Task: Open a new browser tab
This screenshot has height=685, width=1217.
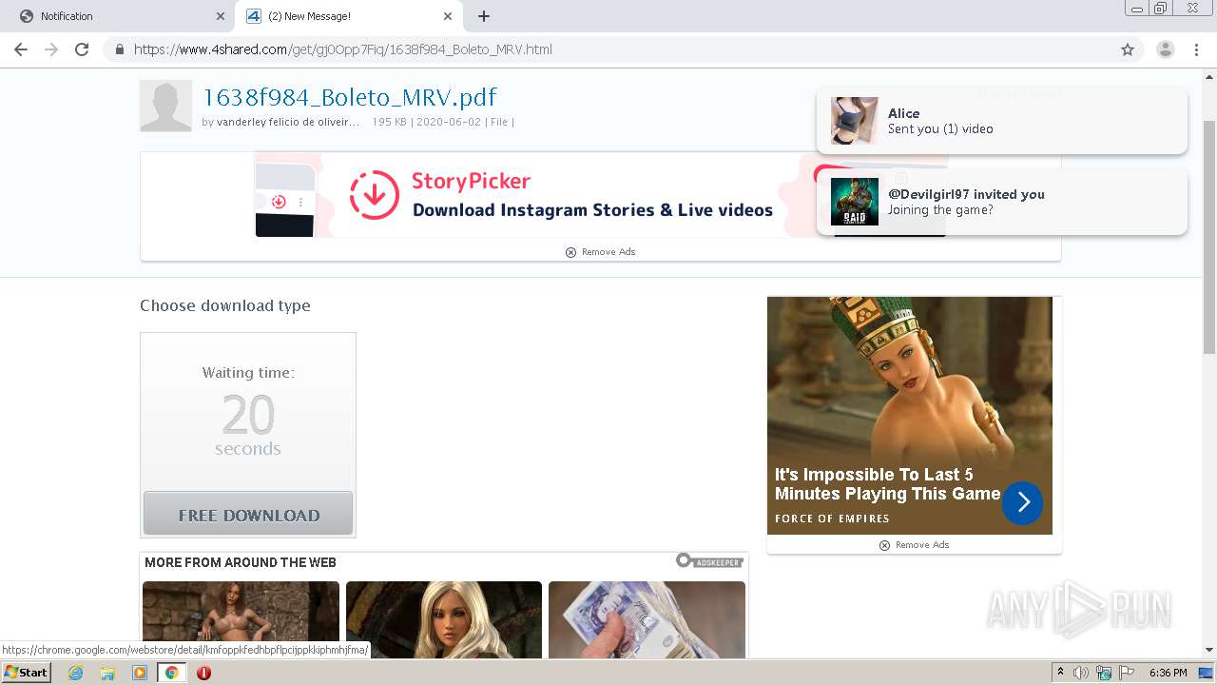Action: click(x=484, y=16)
